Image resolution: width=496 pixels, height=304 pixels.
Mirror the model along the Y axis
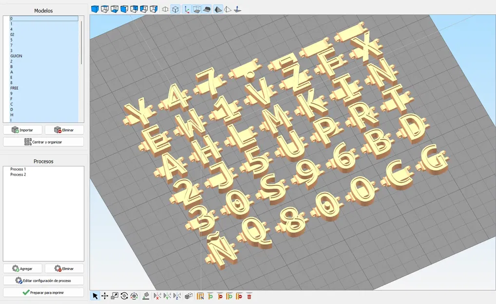[x=167, y=296]
